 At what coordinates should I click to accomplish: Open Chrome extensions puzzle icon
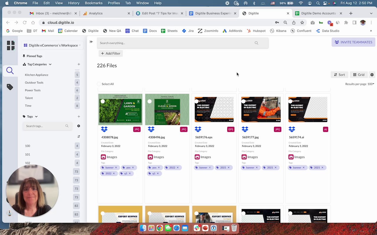pos(346,22)
